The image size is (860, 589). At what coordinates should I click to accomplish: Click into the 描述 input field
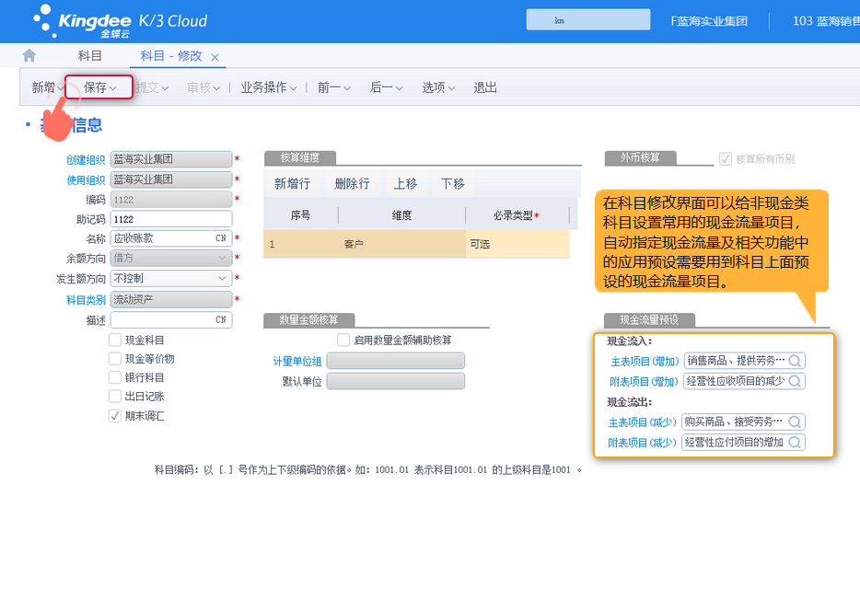[171, 319]
